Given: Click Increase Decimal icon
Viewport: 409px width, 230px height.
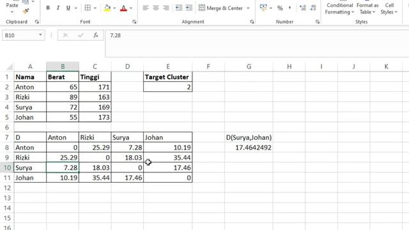Looking at the screenshot, I should 302,8.
